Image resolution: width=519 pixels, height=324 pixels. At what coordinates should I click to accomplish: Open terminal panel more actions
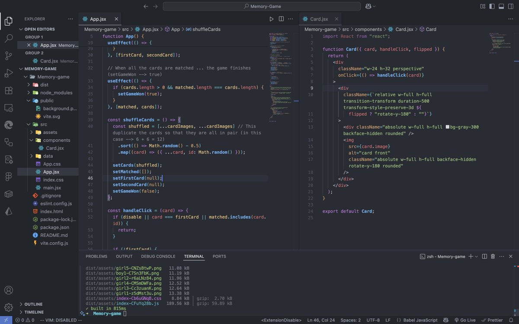coord(502,256)
